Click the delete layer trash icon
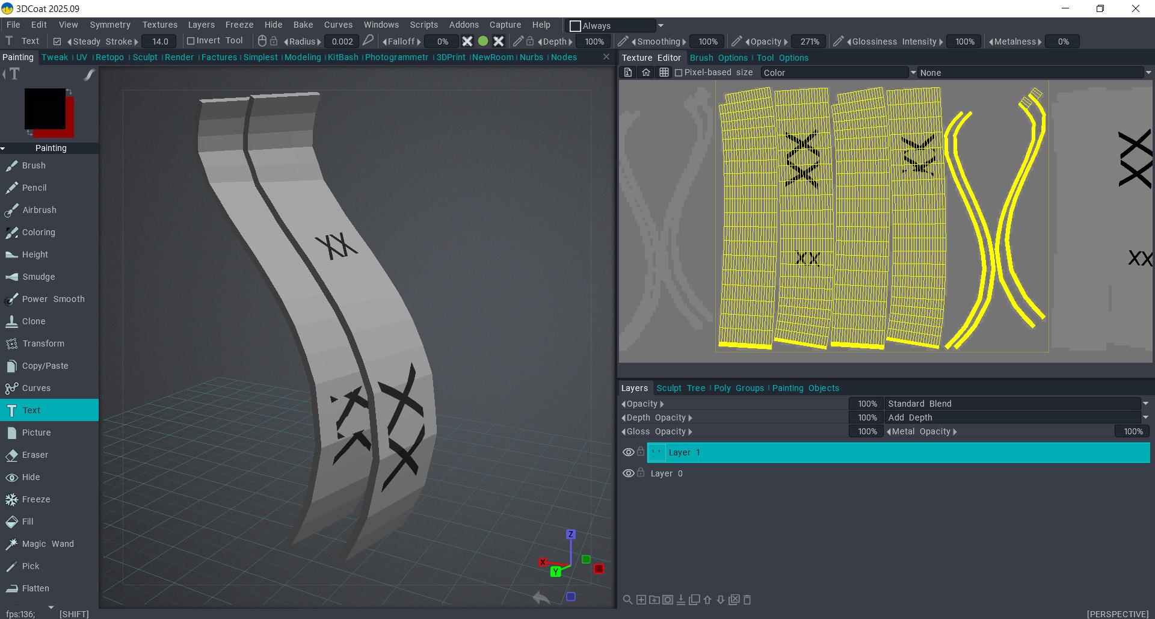The image size is (1155, 619). click(747, 600)
